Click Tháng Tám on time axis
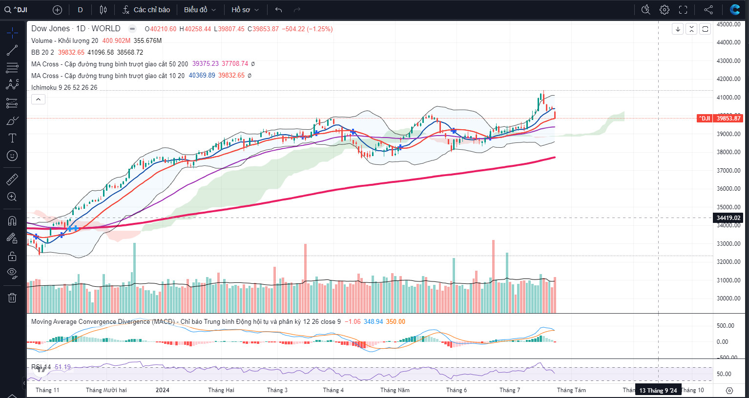Viewport: 749px width, 398px height. 571,390
